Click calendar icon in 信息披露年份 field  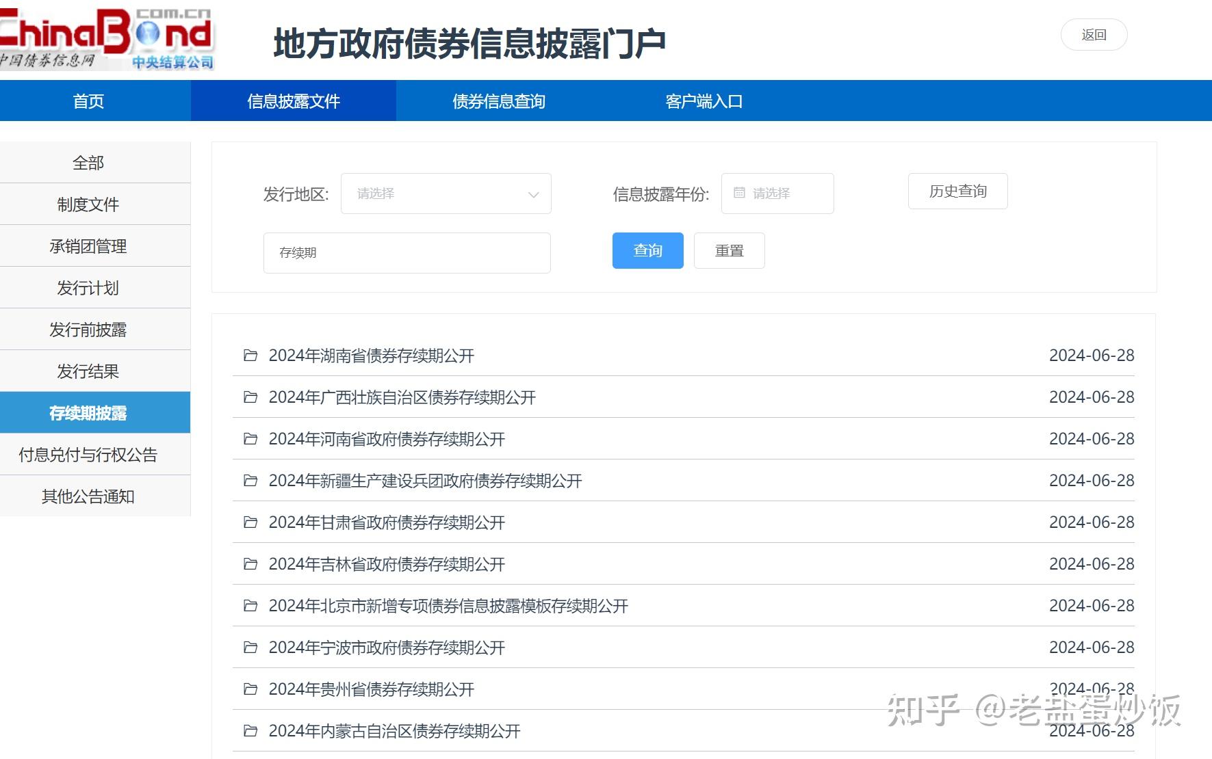tap(739, 193)
